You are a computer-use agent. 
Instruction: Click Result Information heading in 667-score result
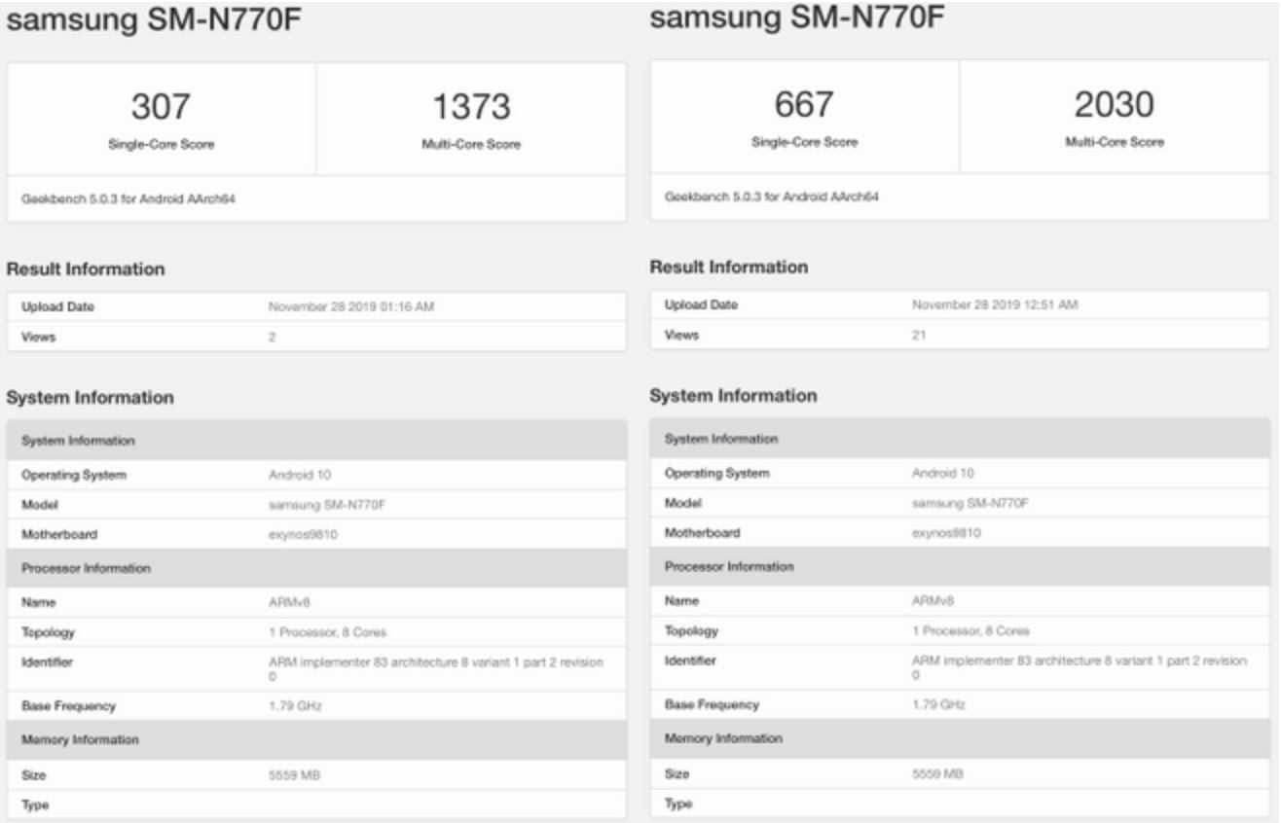coord(728,268)
